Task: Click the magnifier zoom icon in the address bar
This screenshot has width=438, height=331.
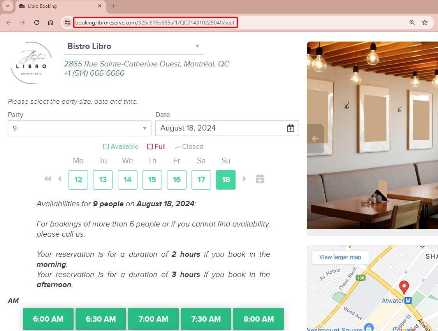Action: pyautogui.click(x=412, y=23)
